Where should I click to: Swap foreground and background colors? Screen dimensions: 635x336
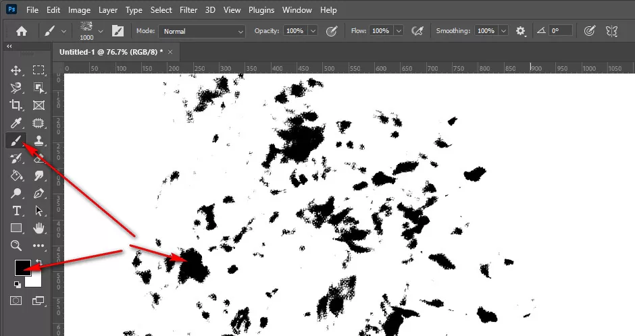click(39, 262)
